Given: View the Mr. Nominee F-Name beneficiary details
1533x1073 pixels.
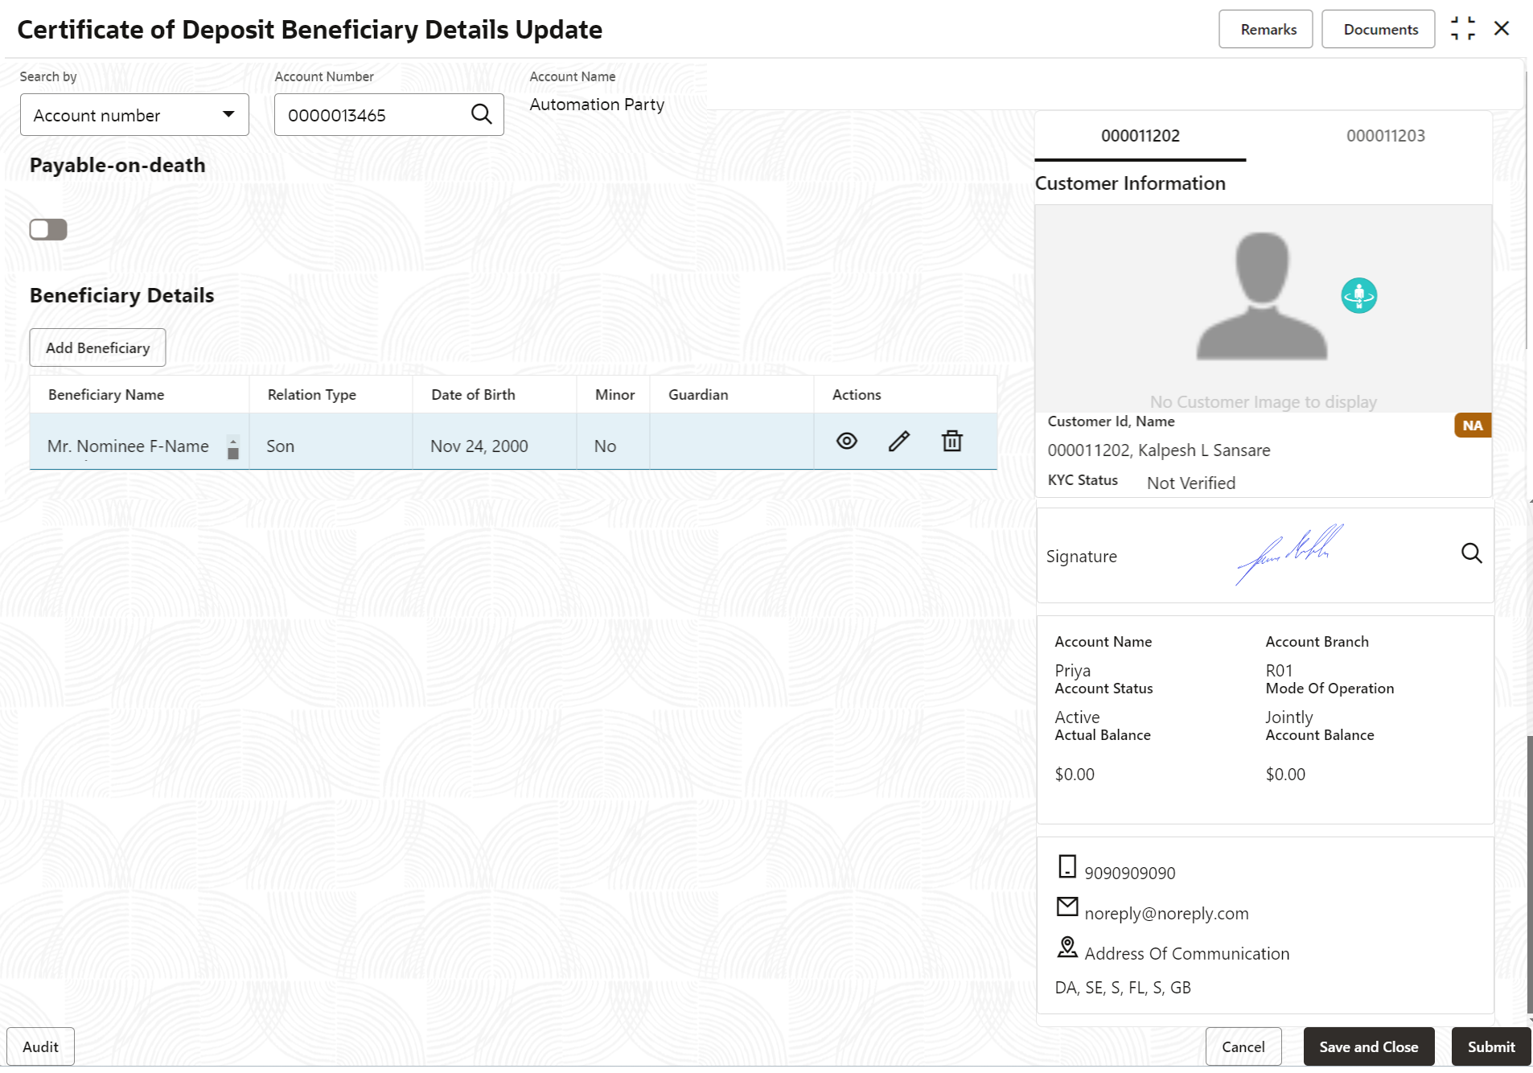Looking at the screenshot, I should [847, 441].
